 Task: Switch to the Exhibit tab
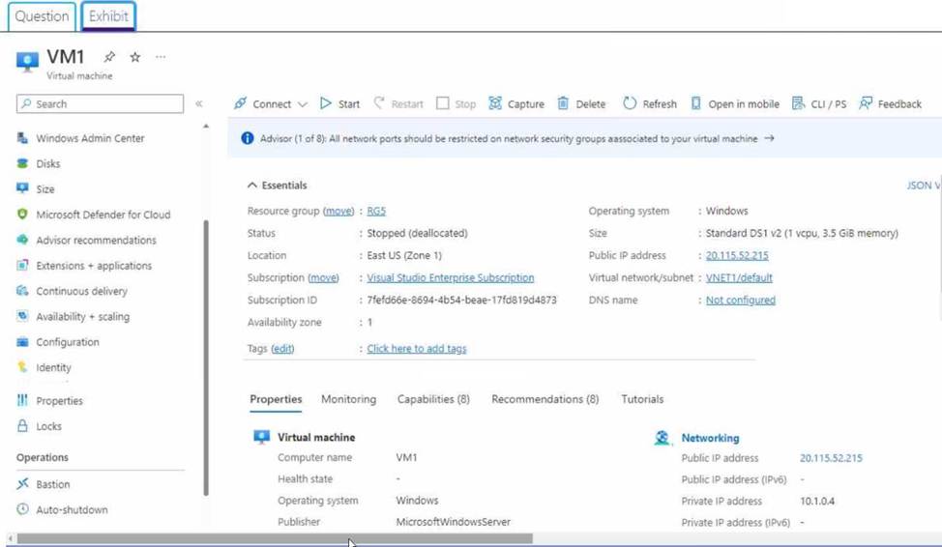(x=108, y=16)
